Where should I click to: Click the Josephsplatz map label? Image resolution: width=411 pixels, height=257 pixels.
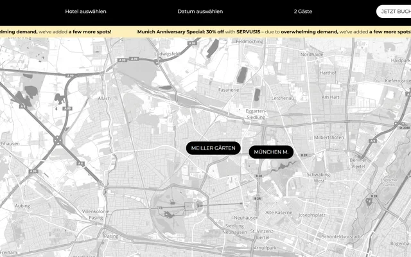312,215
